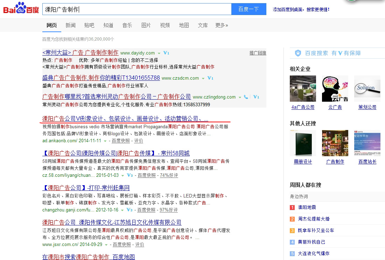
Task: Click the 97%好评 rating link
Action: point(169,210)
